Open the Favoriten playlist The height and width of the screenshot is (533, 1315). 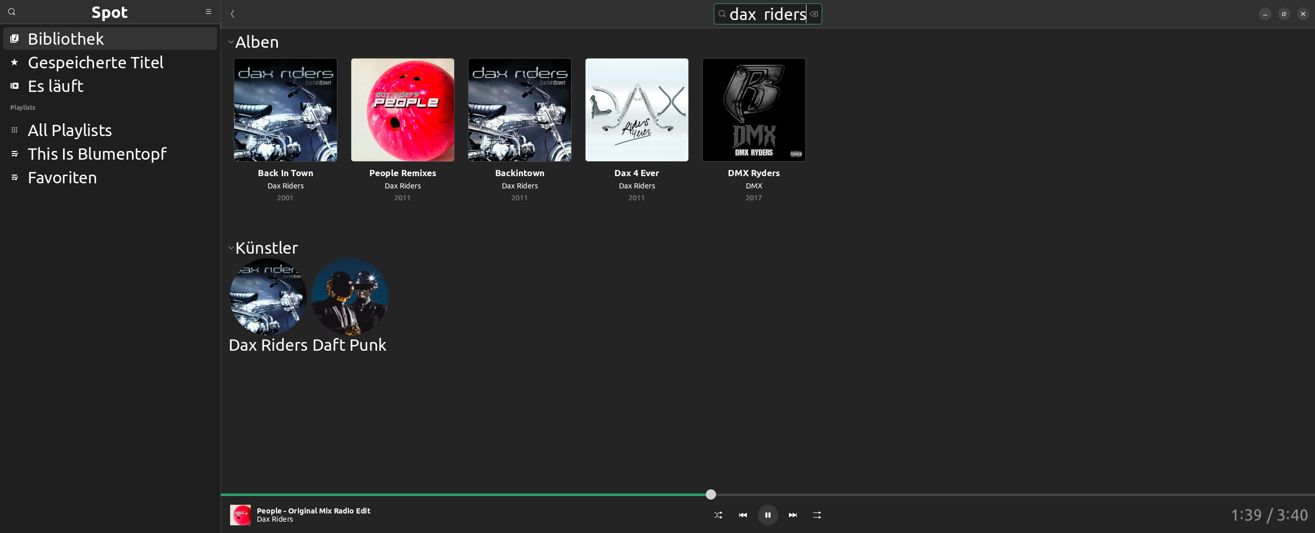pyautogui.click(x=110, y=177)
